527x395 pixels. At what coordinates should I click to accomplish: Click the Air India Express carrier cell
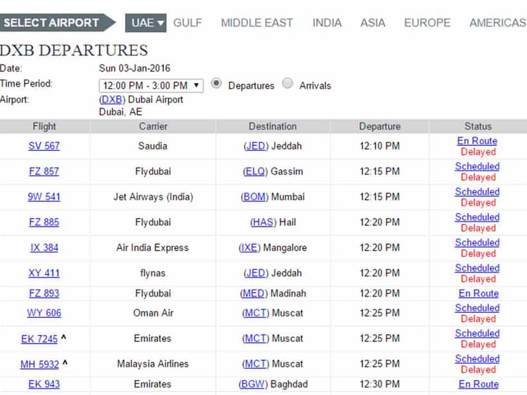[152, 248]
